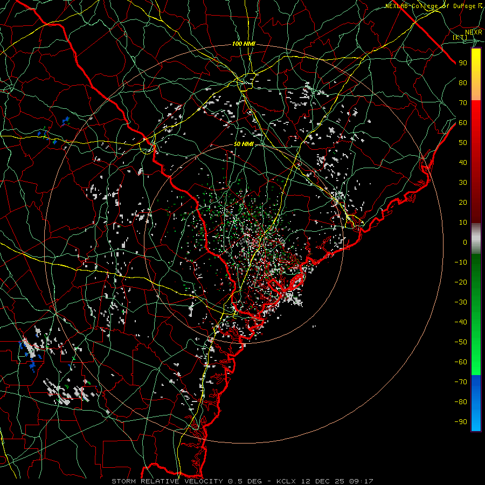The image size is (485, 485).
Task: Click the 50 value on velocity scale
Action: pos(463,143)
